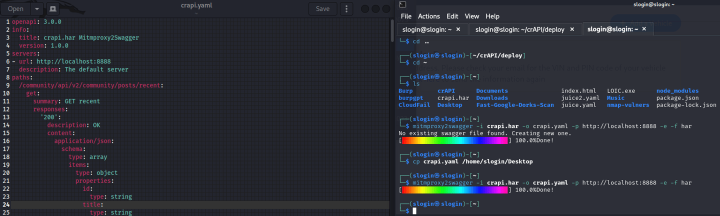Close the ~/crAPI/deploy terminal tab

tap(573, 29)
